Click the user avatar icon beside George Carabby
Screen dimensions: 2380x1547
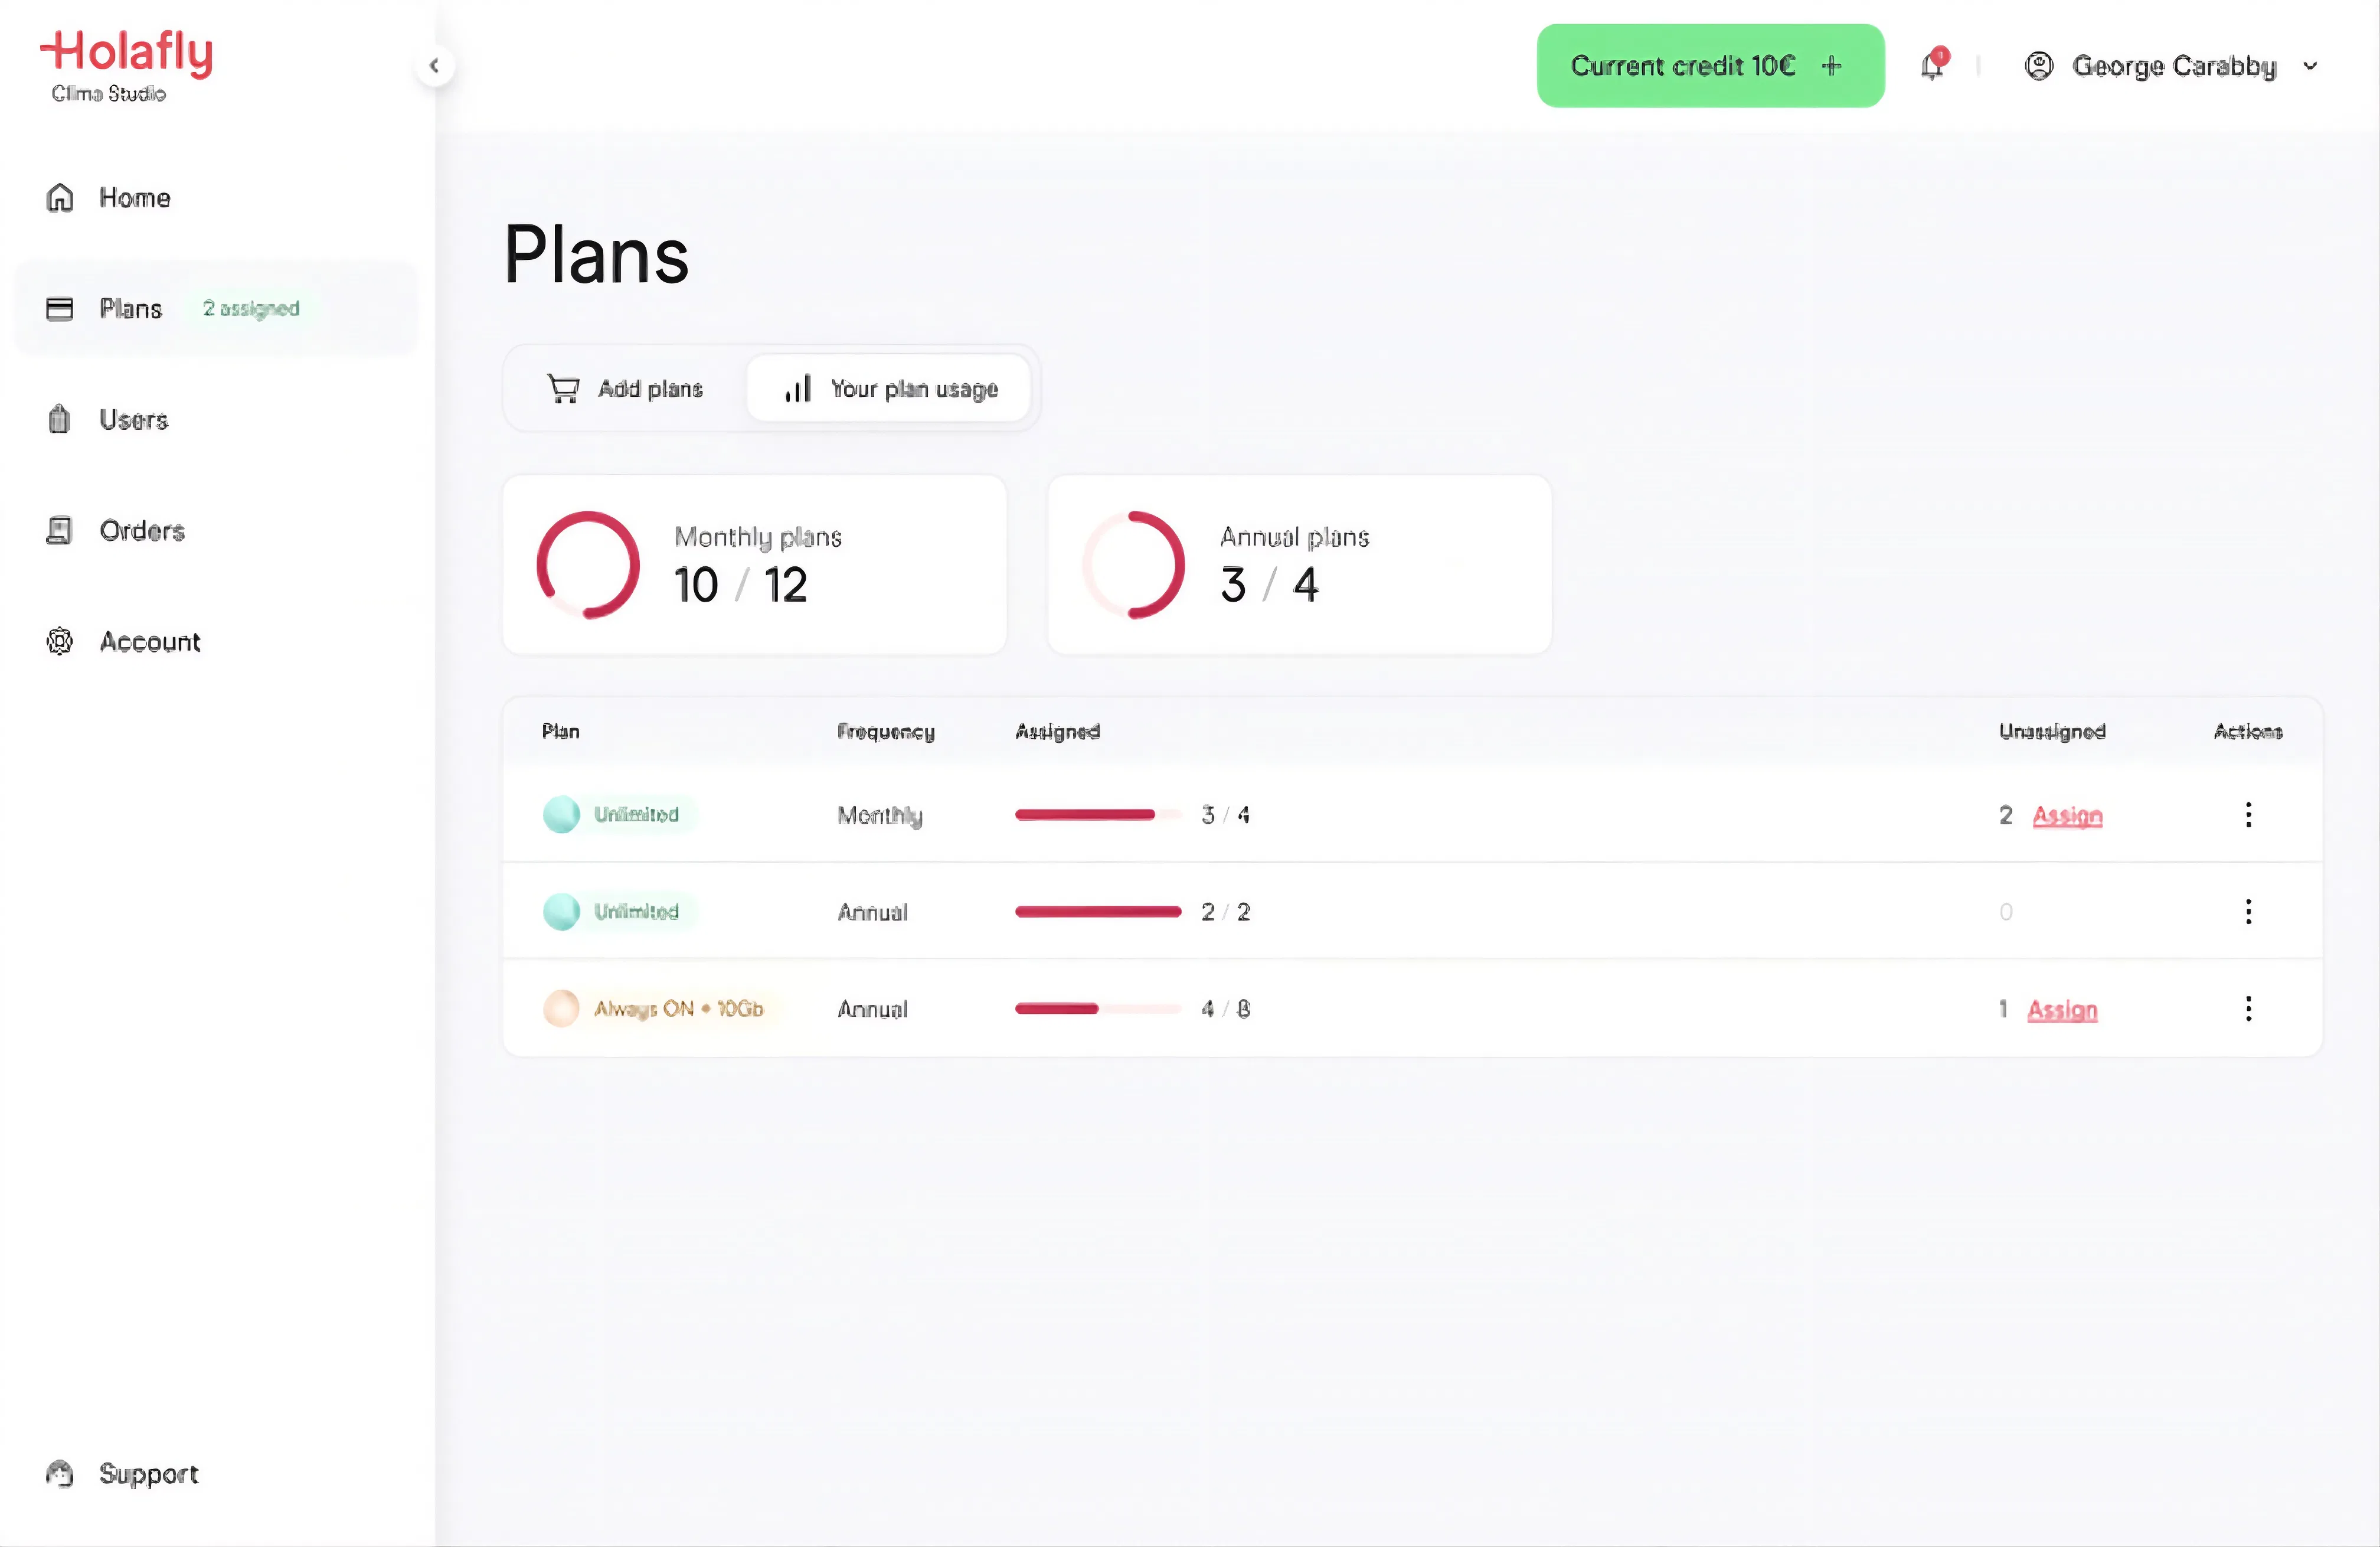point(2038,66)
